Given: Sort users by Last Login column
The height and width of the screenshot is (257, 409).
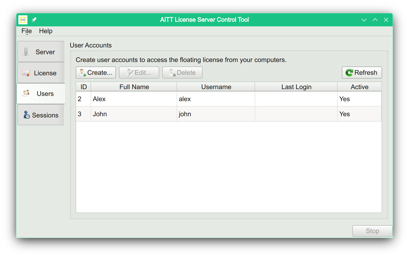Looking at the screenshot, I should click(296, 87).
